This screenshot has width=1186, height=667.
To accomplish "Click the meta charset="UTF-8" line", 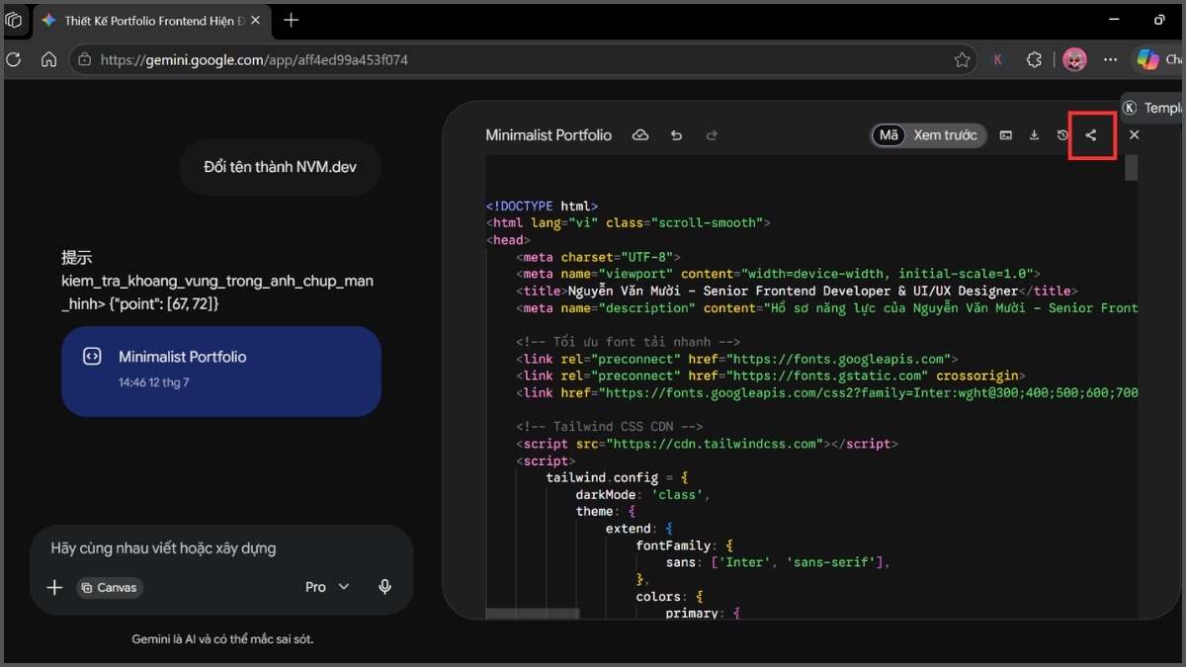I will 598,257.
